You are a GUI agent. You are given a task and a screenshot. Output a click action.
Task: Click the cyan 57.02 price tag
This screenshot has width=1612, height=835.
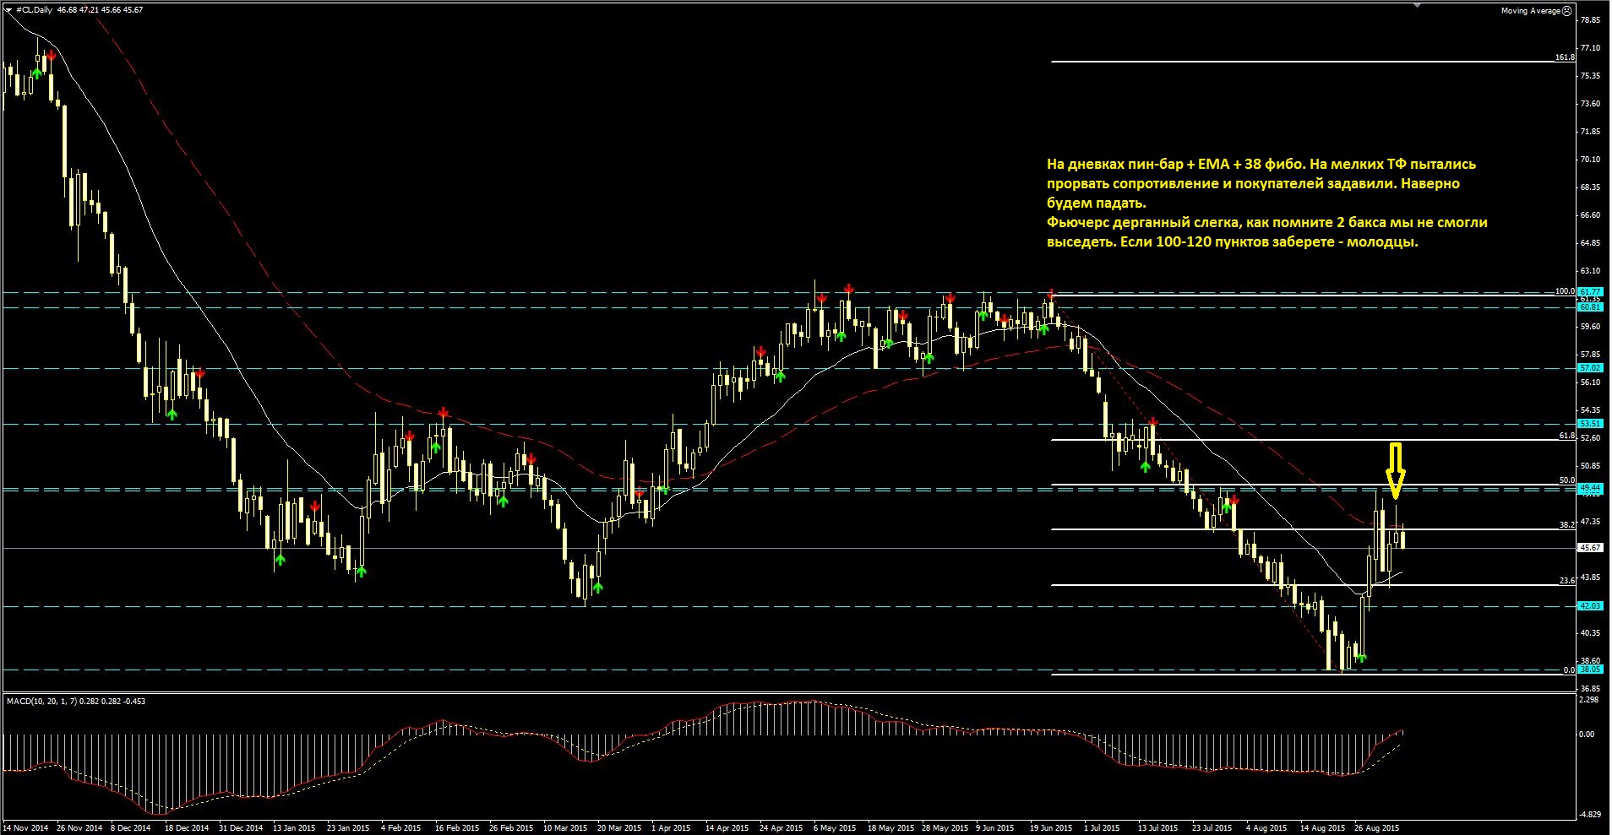pyautogui.click(x=1590, y=368)
